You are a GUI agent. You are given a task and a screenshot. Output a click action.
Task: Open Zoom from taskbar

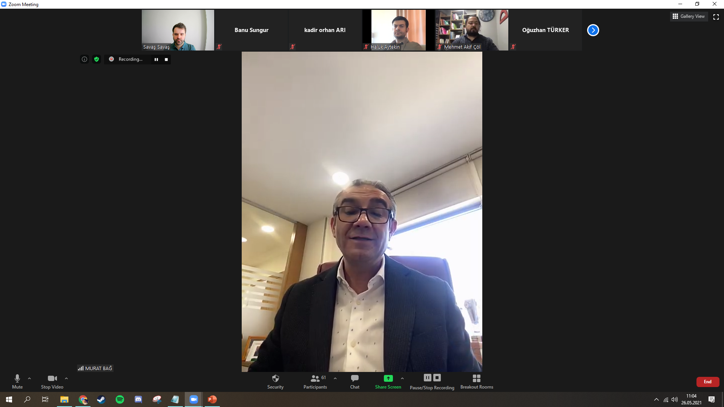(194, 399)
